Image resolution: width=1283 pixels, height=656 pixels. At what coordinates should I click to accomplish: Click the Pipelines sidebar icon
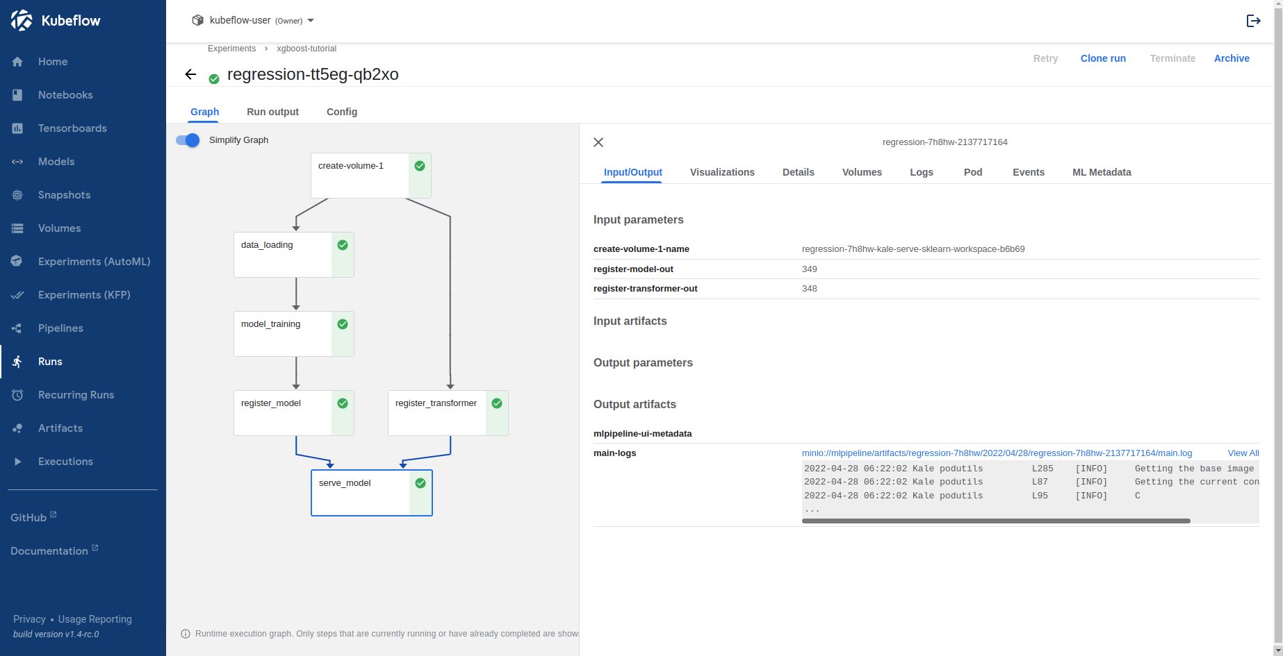click(17, 328)
